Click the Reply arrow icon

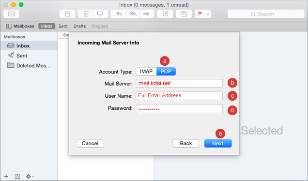click(x=119, y=14)
